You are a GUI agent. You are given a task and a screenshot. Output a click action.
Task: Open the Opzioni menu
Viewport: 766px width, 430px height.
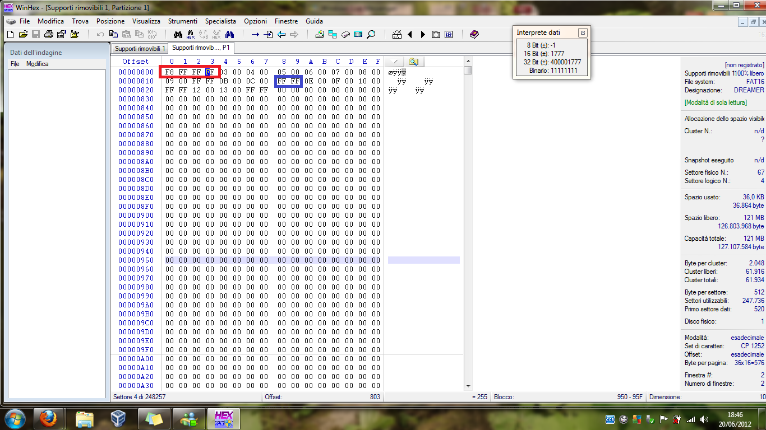(255, 21)
